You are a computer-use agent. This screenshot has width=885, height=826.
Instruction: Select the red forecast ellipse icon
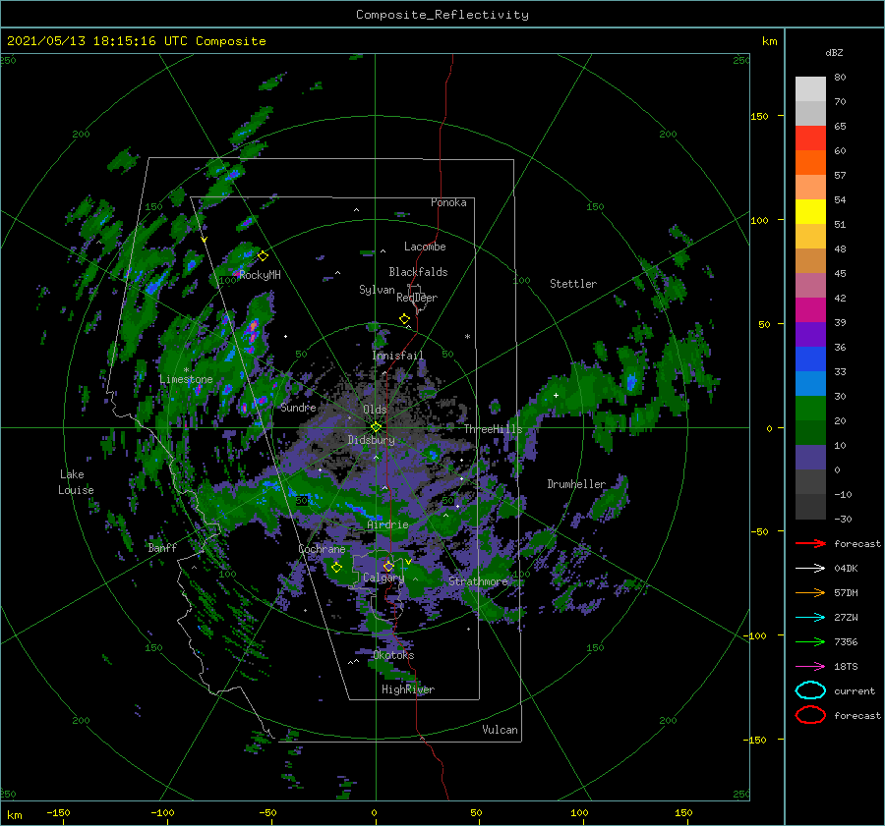(810, 715)
